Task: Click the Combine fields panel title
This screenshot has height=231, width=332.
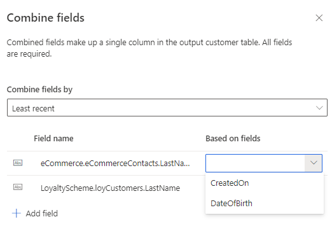Action: click(x=46, y=18)
